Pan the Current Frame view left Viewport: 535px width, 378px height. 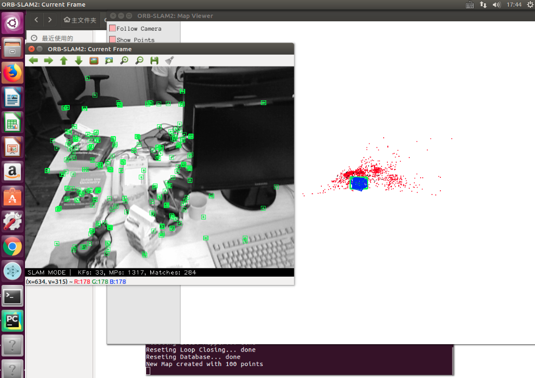[33, 60]
